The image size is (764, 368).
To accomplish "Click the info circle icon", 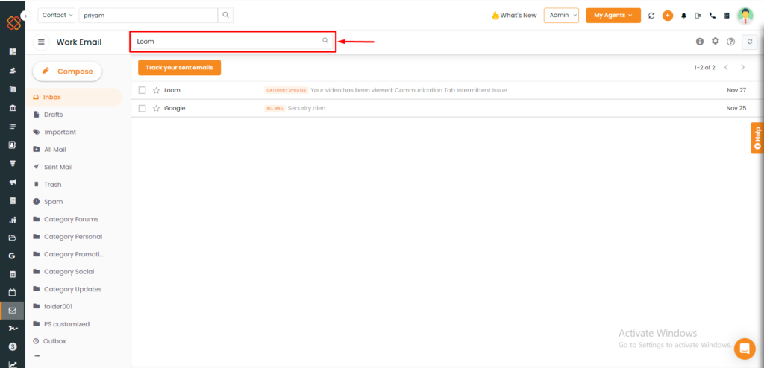I will pyautogui.click(x=700, y=42).
